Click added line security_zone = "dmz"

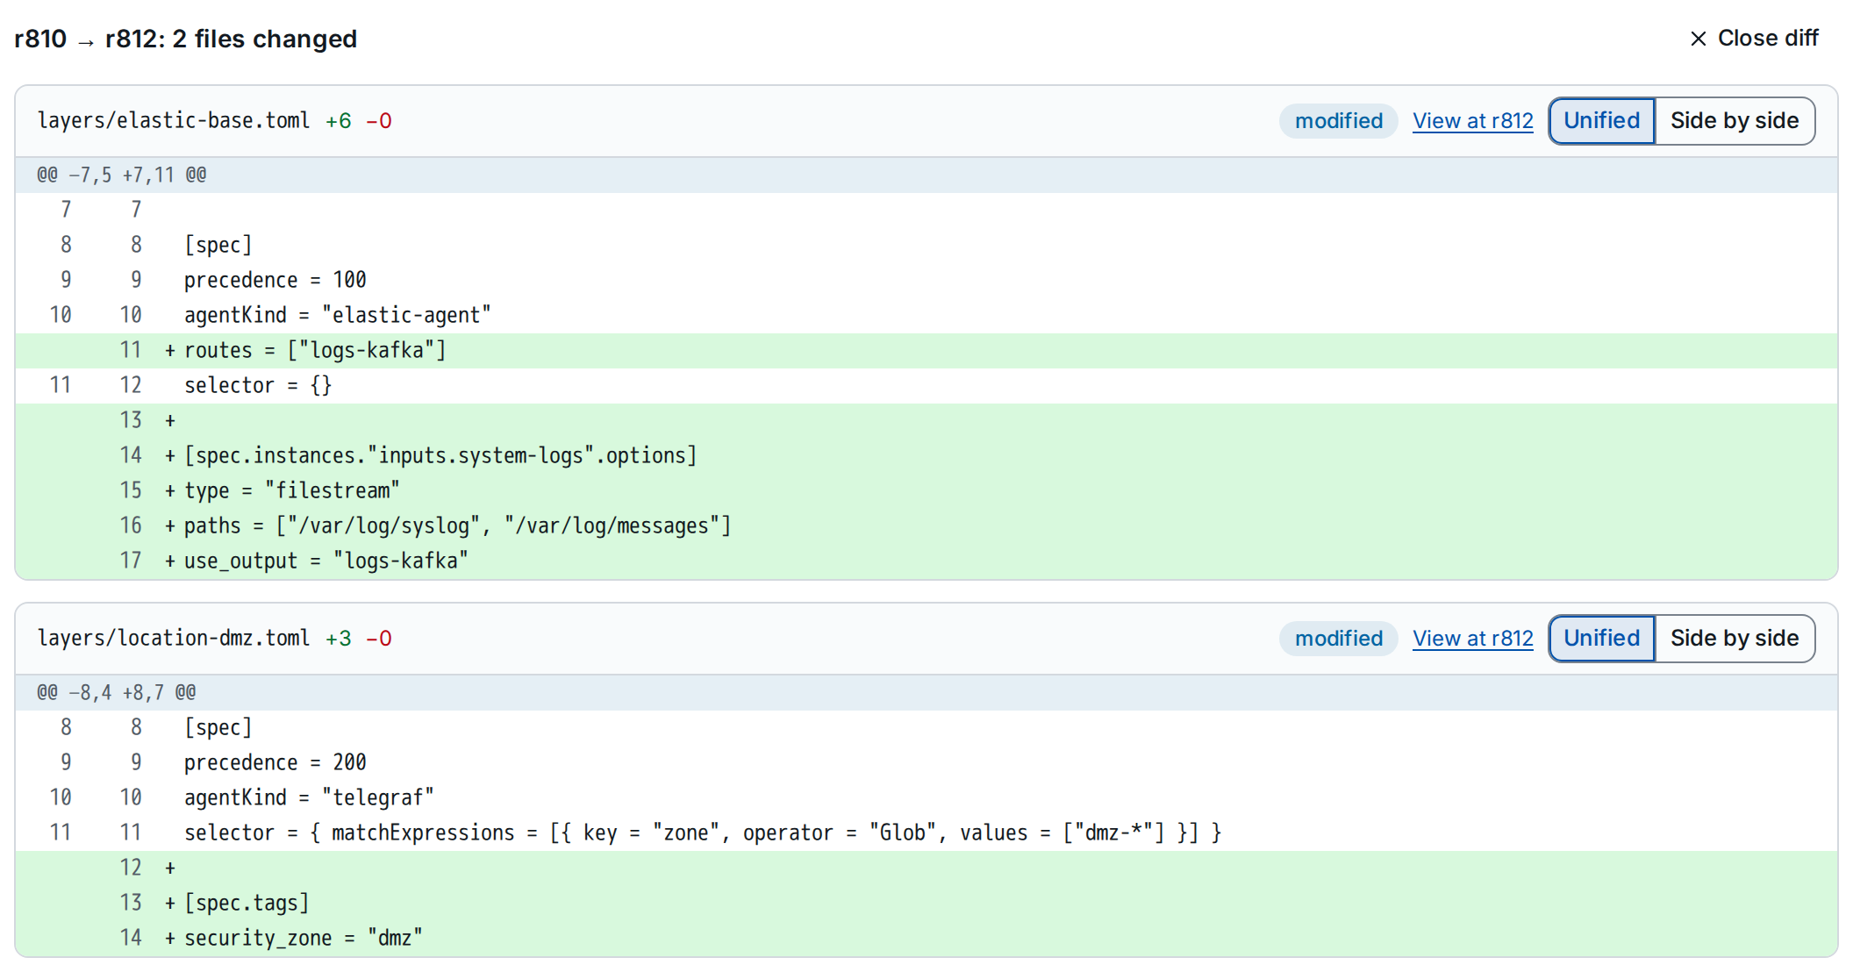926,939
